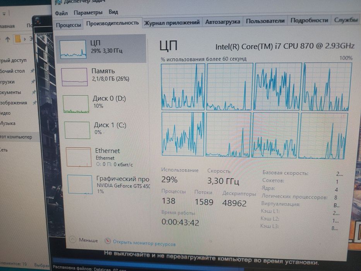The height and width of the screenshot is (271, 361).
Task: Open Видео in Explorer sidebar
Action: [5, 113]
